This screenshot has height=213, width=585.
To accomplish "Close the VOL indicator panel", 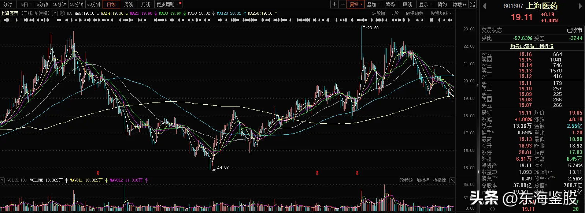I will (x=452, y=180).
